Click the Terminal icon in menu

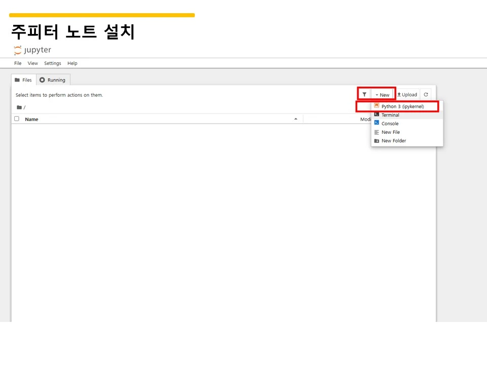[x=376, y=115]
